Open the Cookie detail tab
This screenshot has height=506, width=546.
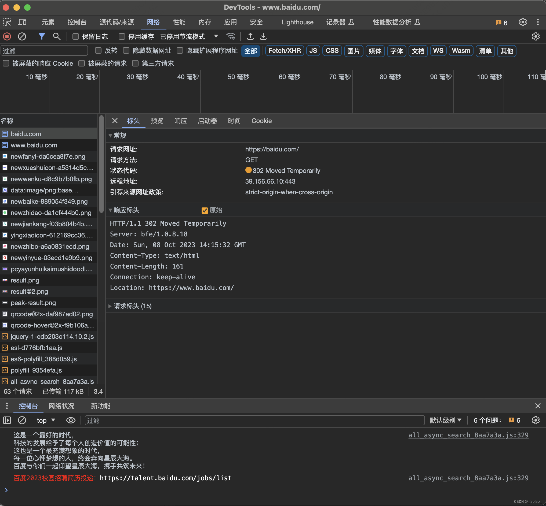point(262,121)
